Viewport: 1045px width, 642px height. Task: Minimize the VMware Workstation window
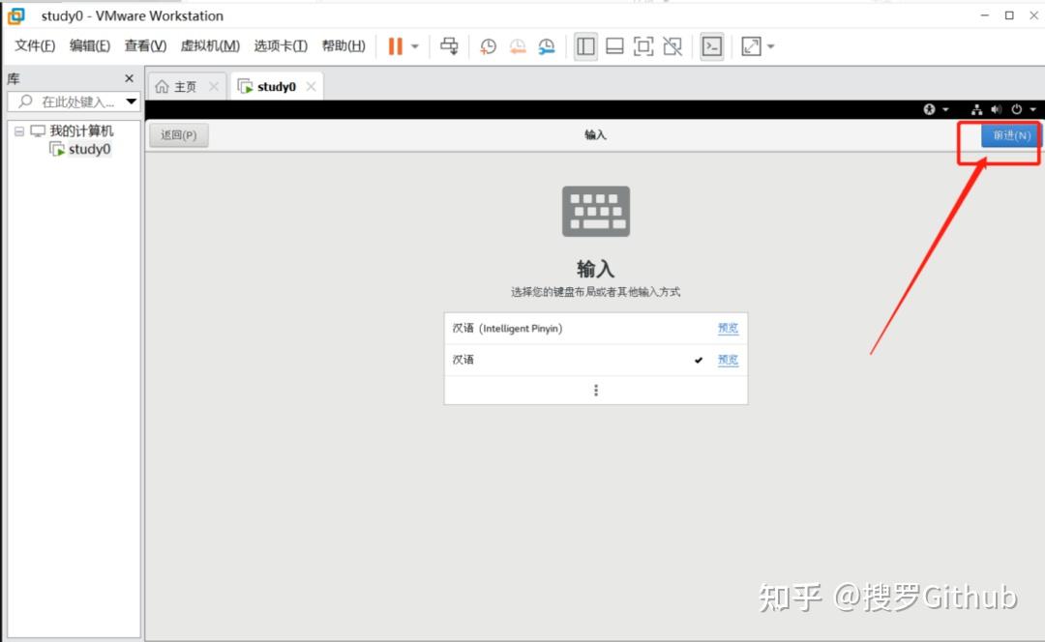coord(984,15)
